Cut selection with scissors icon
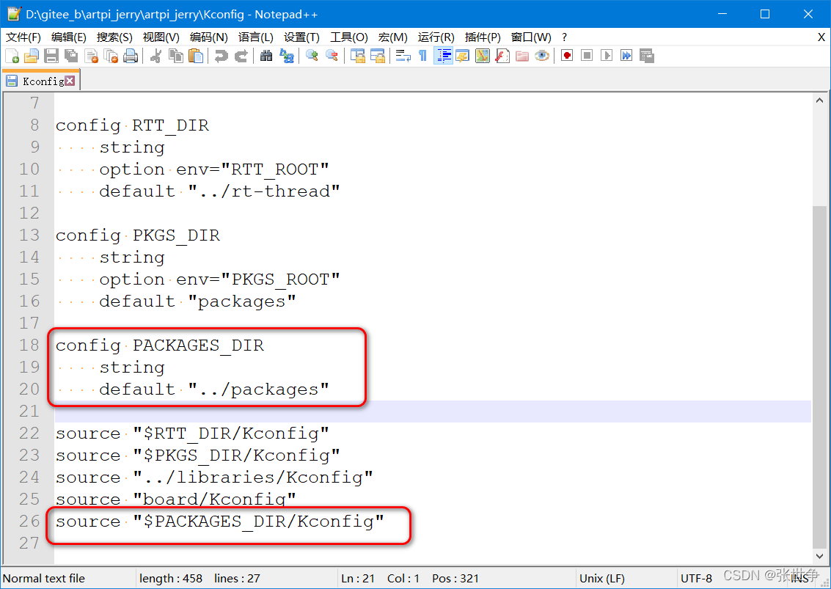 point(155,56)
